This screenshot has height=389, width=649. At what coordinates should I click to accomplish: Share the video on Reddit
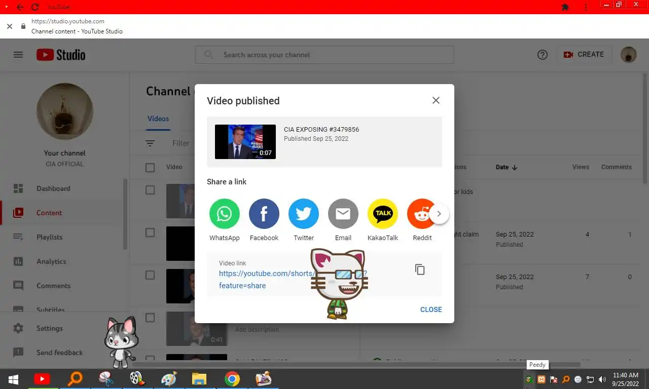422,214
